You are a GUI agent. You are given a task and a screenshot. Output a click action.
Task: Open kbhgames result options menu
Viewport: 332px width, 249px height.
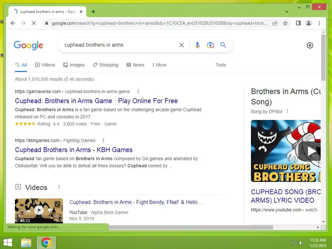click(x=103, y=140)
